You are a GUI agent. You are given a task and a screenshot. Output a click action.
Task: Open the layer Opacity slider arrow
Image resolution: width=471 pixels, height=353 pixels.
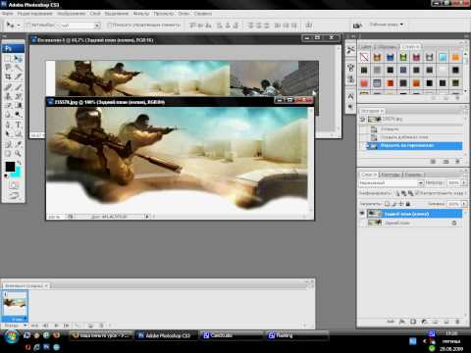coord(464,182)
